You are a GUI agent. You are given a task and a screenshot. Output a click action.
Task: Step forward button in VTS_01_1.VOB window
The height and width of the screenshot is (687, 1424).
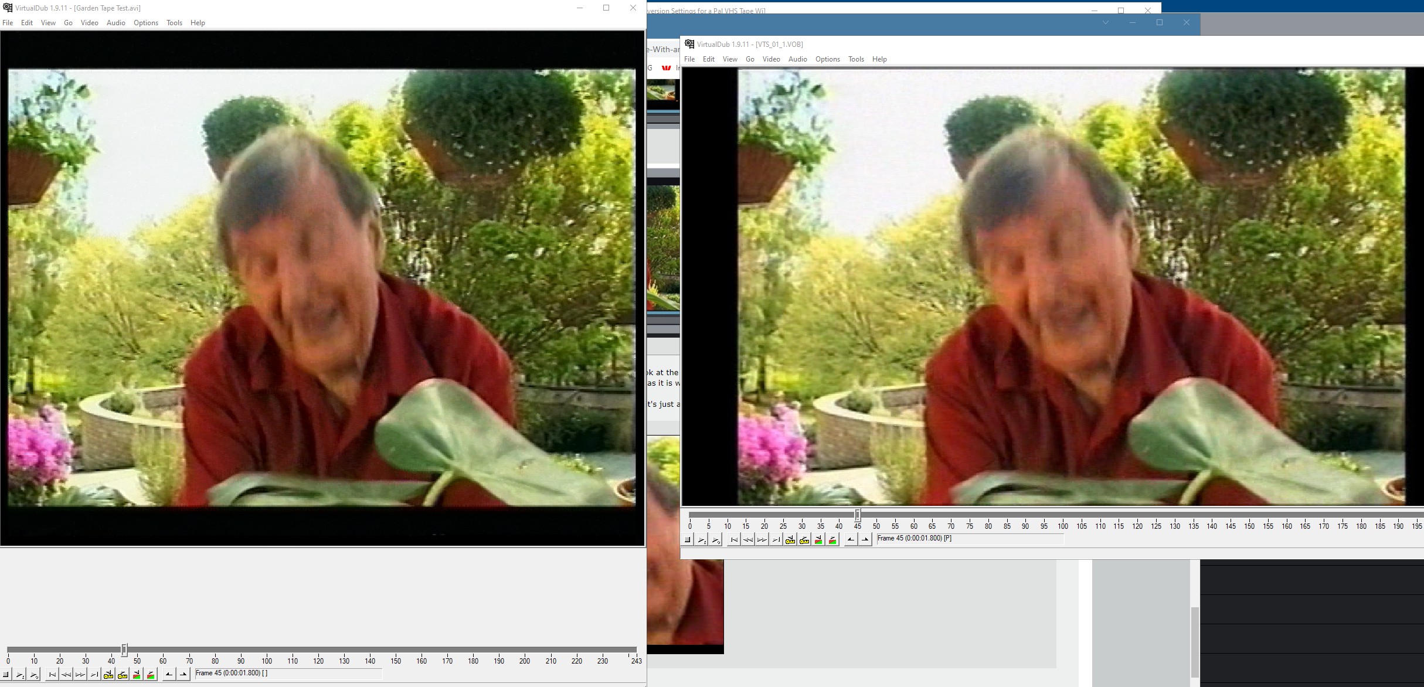click(x=762, y=540)
